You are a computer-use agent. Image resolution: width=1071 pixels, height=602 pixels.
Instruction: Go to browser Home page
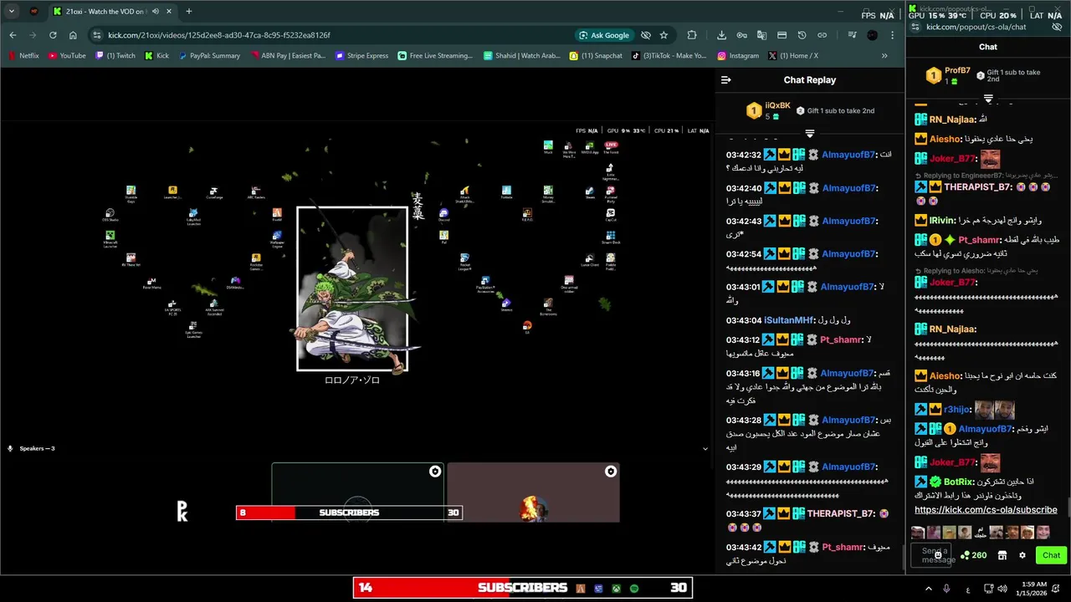[x=73, y=35]
